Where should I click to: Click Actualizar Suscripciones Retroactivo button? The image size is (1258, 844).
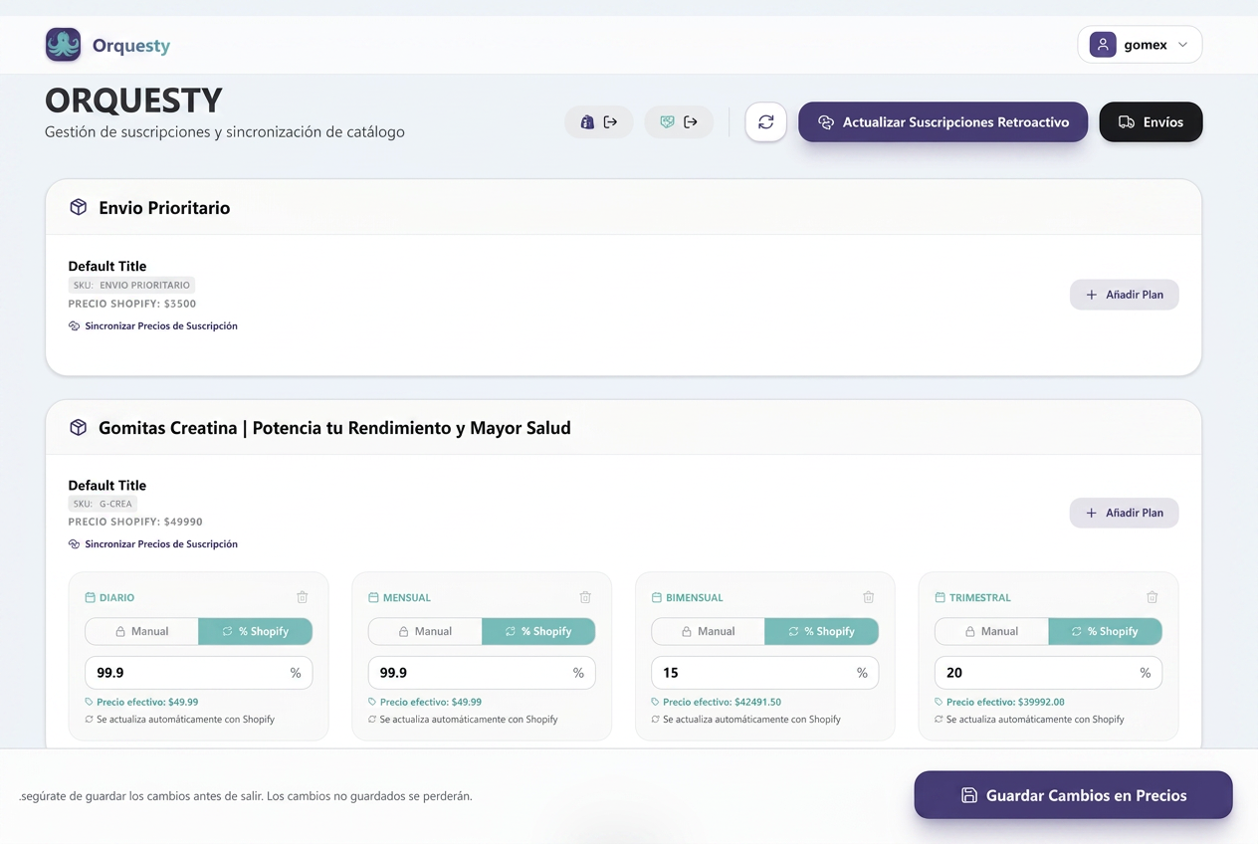pos(943,122)
